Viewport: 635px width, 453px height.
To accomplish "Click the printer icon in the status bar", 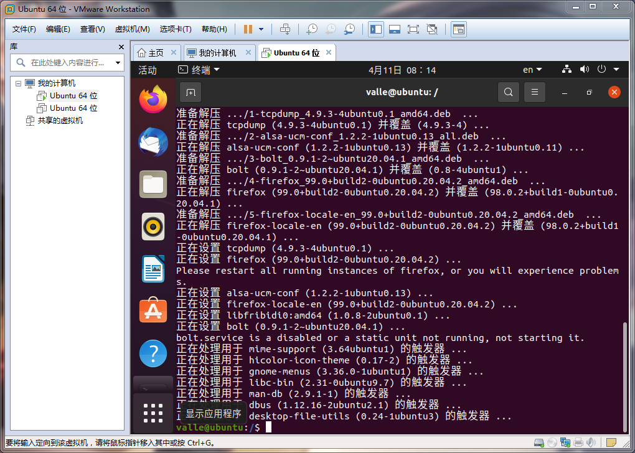I will (578, 443).
